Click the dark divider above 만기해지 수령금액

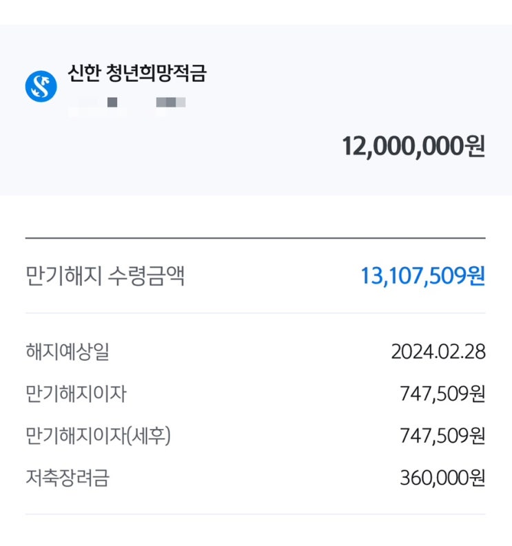(x=255, y=238)
